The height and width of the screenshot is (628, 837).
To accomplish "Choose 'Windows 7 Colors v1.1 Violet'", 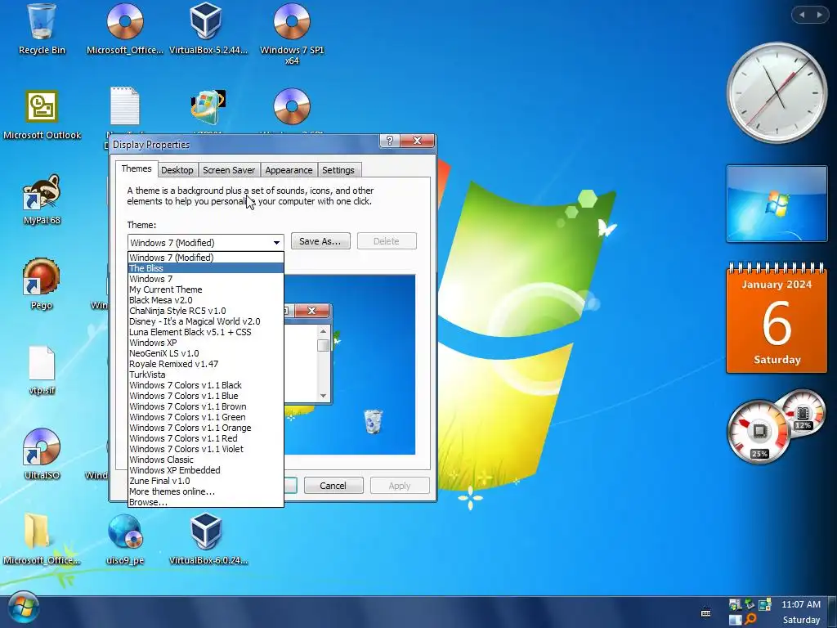I will click(x=205, y=449).
